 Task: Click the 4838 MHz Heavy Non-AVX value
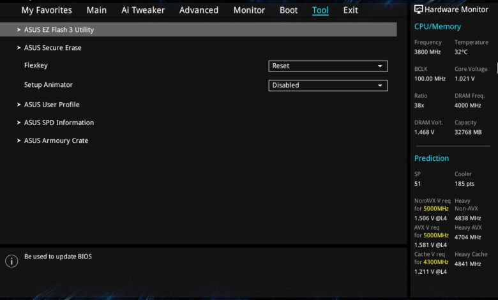[467, 218]
